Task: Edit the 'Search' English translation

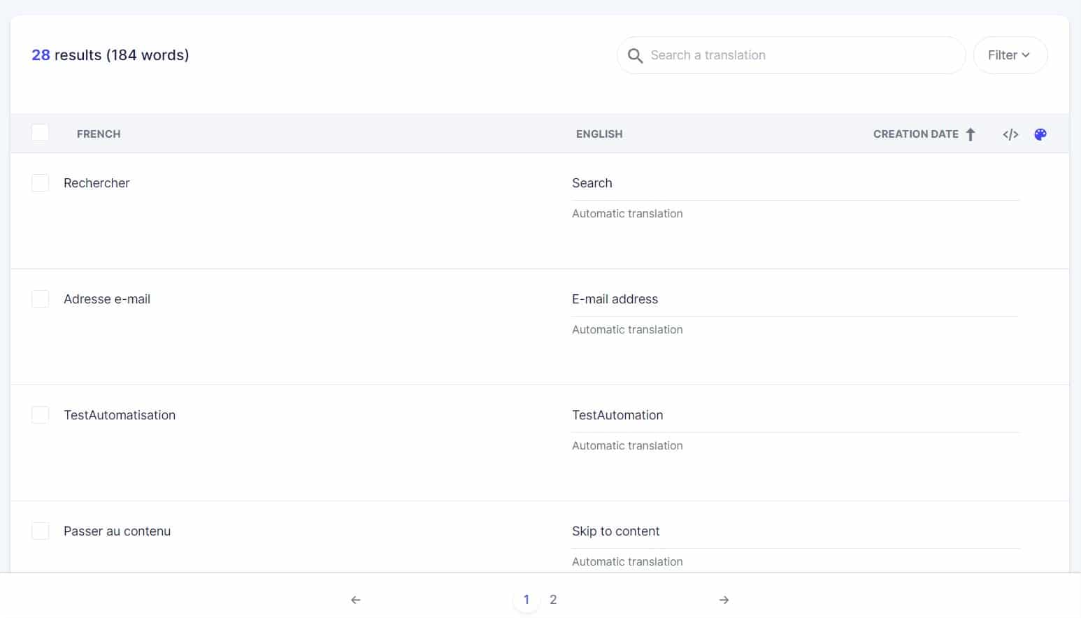Action: 794,183
